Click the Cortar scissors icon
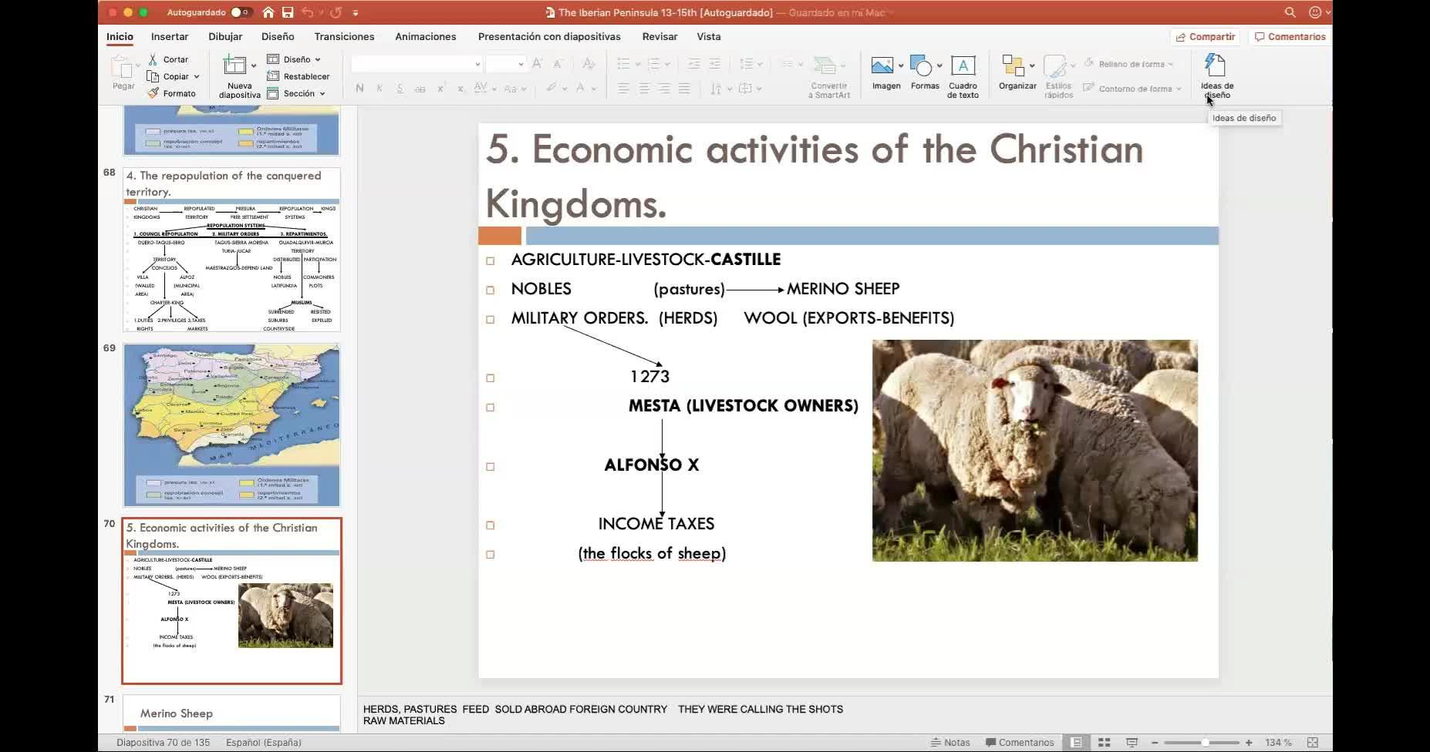 (153, 59)
